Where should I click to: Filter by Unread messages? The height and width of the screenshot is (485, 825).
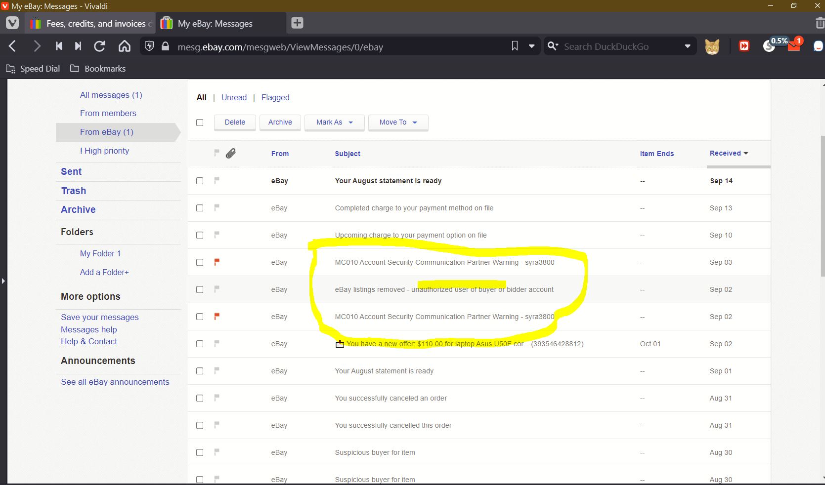point(234,97)
